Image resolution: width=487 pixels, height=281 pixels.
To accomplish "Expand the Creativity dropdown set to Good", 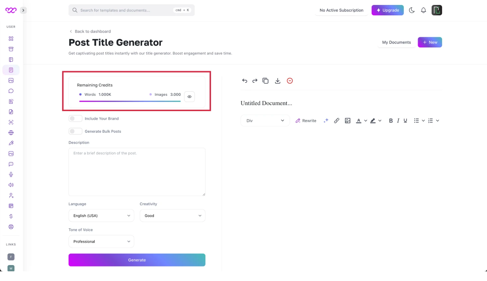I will (x=172, y=216).
